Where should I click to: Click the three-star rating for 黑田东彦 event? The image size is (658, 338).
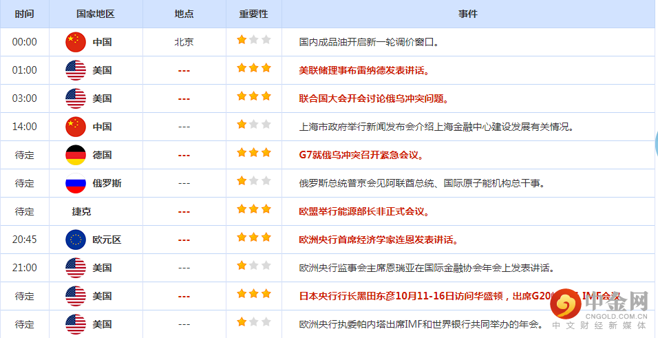click(254, 293)
